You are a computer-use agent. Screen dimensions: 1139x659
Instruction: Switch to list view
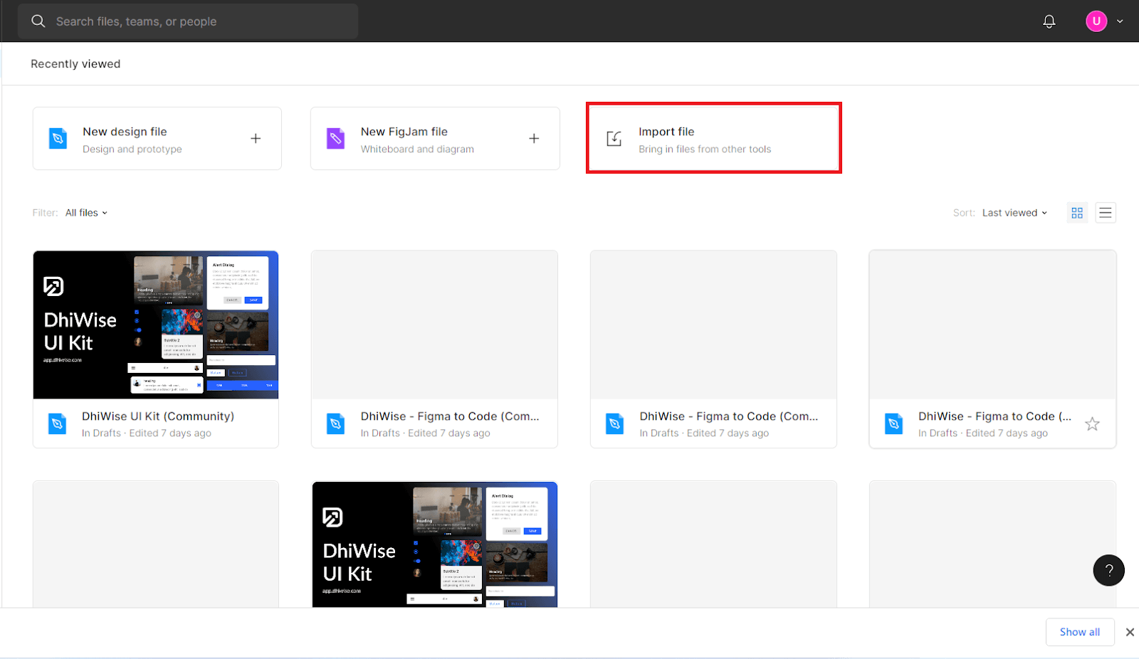(x=1106, y=213)
